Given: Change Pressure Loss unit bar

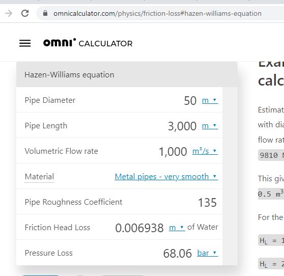Looking at the screenshot, I should pos(207,253).
